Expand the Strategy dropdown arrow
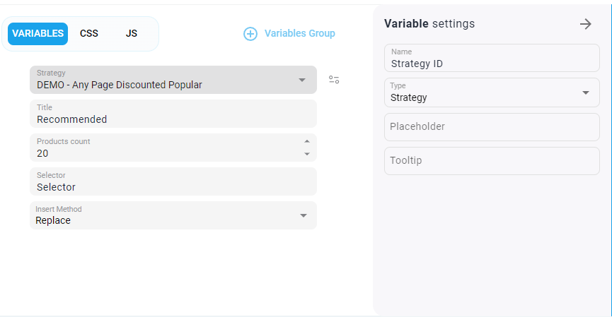 [302, 80]
